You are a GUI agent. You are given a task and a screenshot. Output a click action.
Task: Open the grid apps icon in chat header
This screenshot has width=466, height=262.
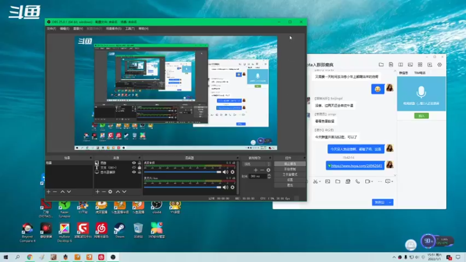(x=420, y=65)
